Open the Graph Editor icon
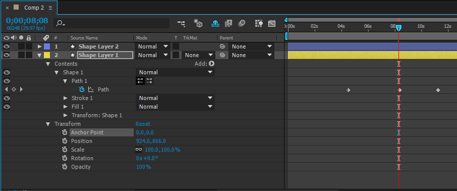The width and height of the screenshot is (457, 191). [x=272, y=23]
